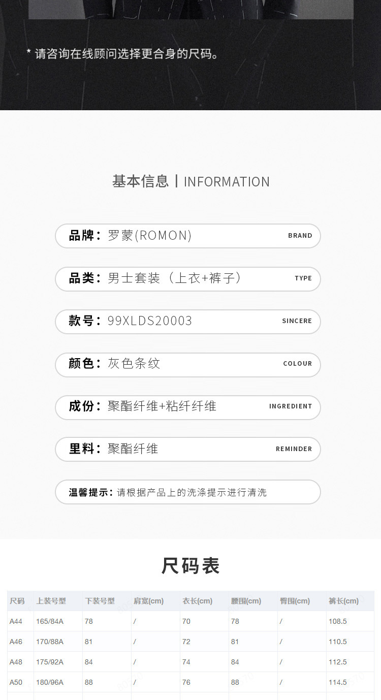
Task: Click the 尺码表 heading
Action: (x=190, y=565)
